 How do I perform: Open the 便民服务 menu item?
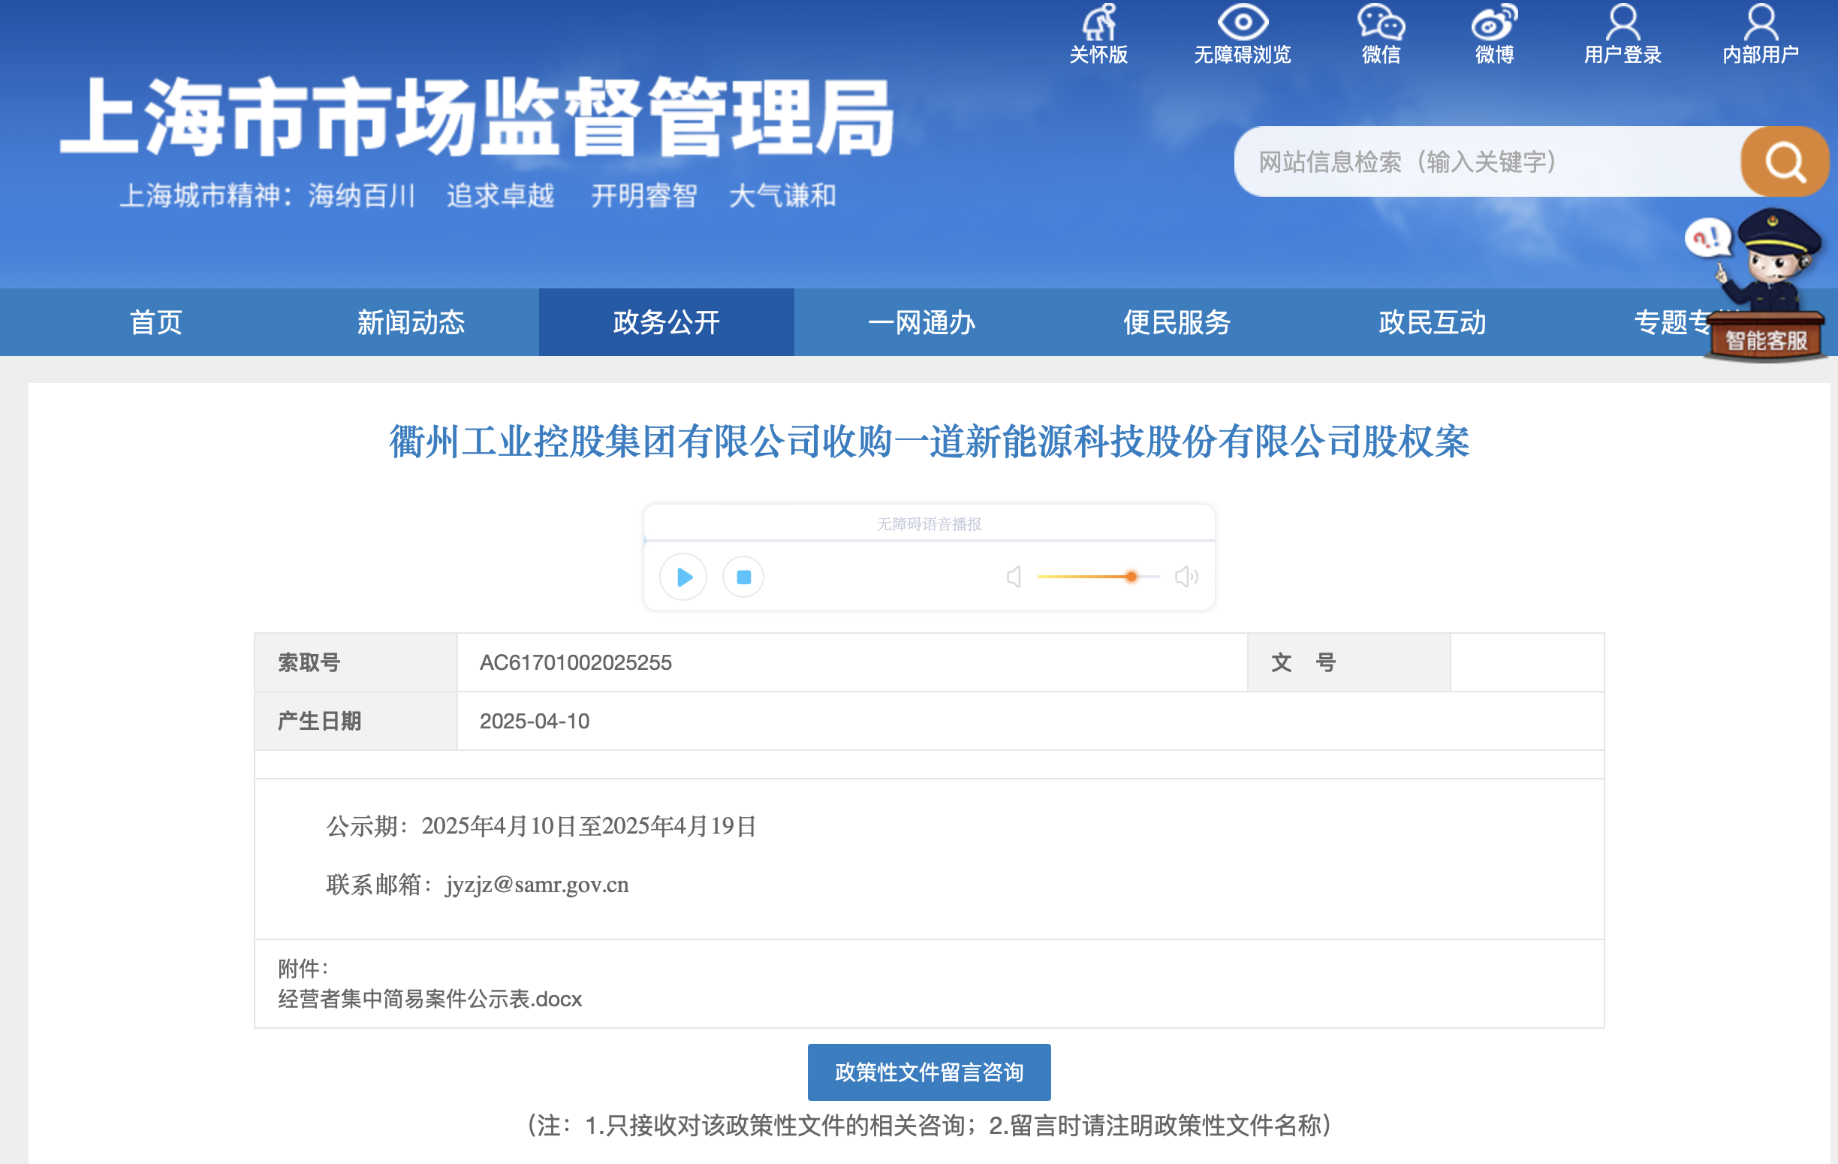point(1177,322)
